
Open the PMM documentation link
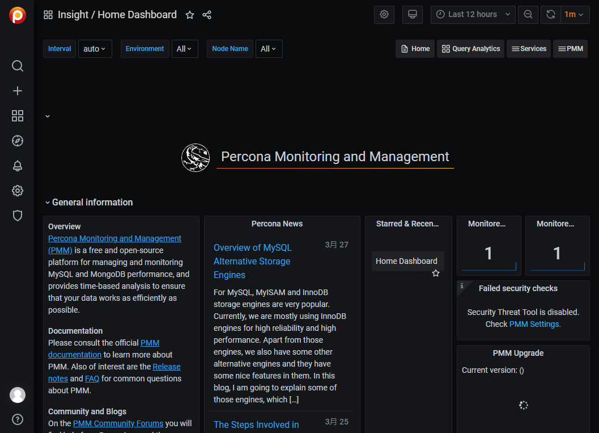[104, 349]
